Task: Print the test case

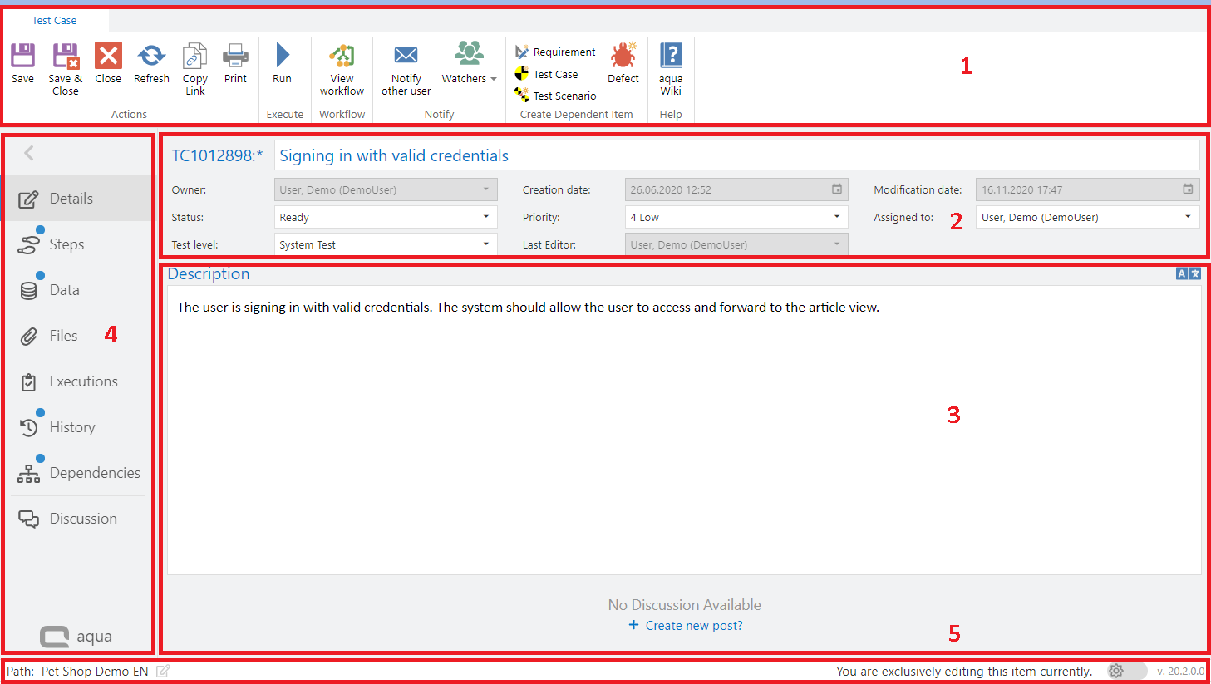Action: point(235,57)
